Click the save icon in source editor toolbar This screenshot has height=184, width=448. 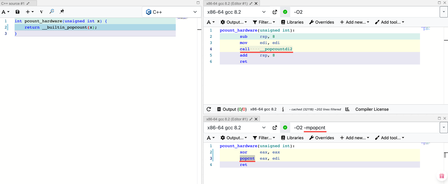(17, 12)
